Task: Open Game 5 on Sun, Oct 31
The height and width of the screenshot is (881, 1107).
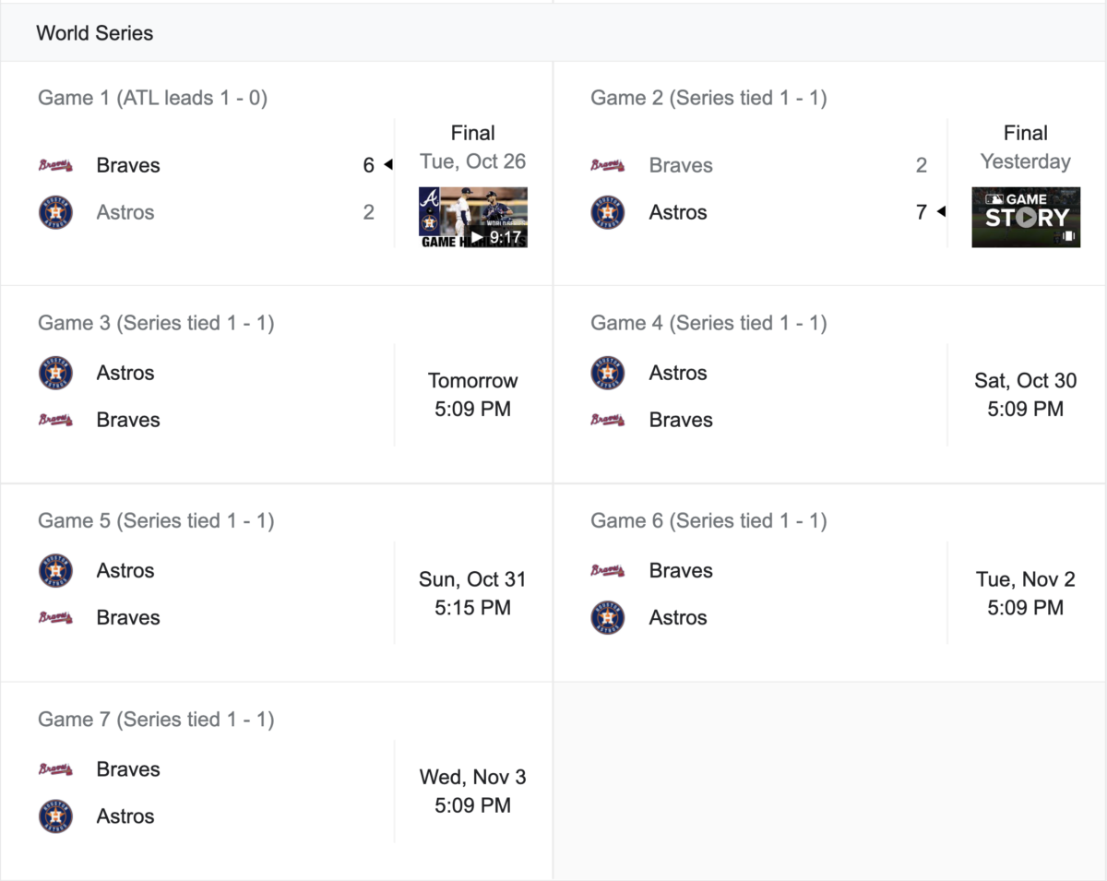Action: (x=277, y=582)
